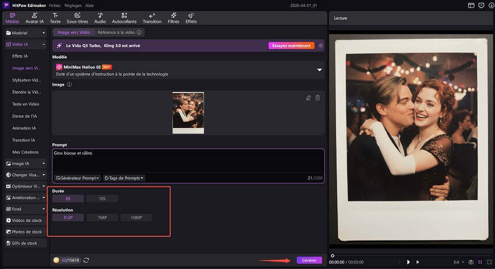Set resolution to 768P
Screen dimensions: 495x269
coord(102,218)
